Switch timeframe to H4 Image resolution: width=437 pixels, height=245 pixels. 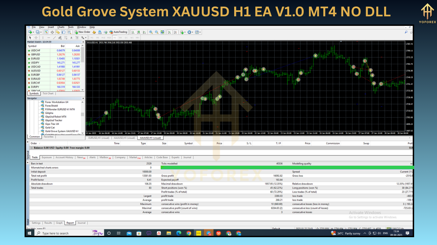tap(121, 37)
